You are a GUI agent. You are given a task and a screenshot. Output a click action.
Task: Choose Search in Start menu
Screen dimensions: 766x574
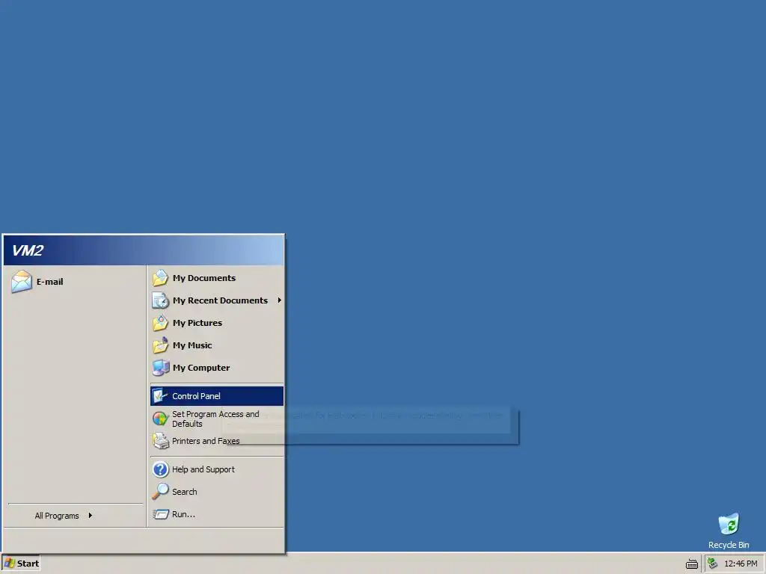coord(217,492)
